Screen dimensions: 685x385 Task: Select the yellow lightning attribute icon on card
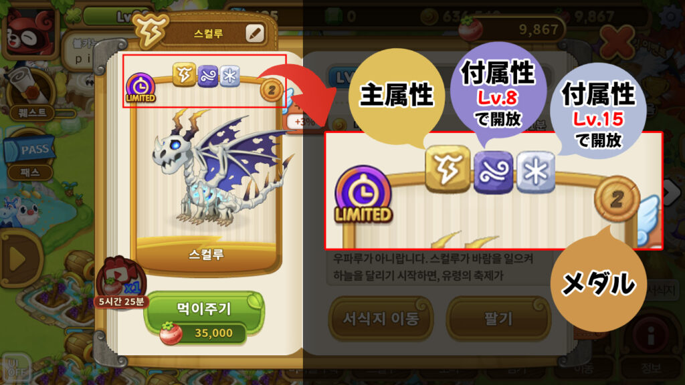click(x=184, y=74)
